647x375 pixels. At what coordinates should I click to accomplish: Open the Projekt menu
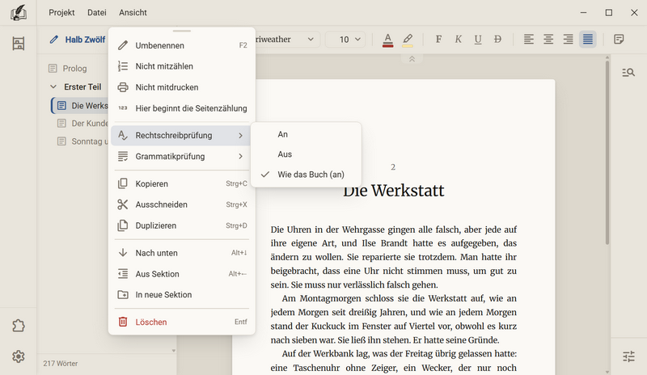61,12
